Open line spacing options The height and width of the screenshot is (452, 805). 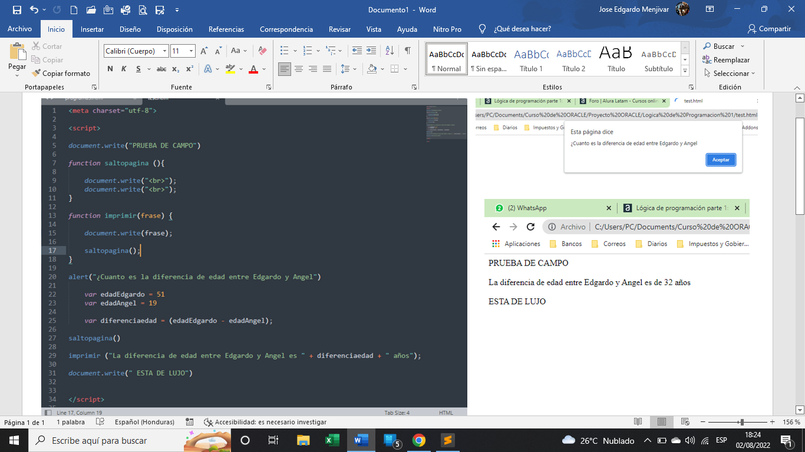348,69
